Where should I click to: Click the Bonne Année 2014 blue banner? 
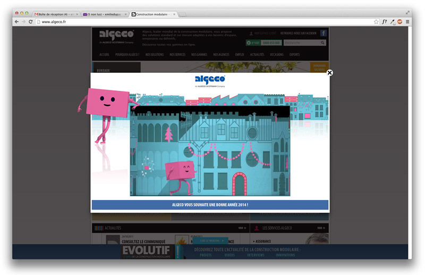(x=210, y=205)
